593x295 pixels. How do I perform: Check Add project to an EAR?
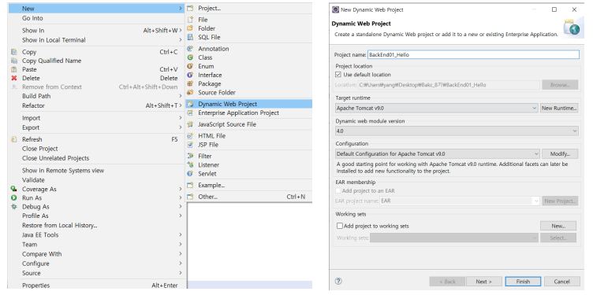(x=338, y=191)
